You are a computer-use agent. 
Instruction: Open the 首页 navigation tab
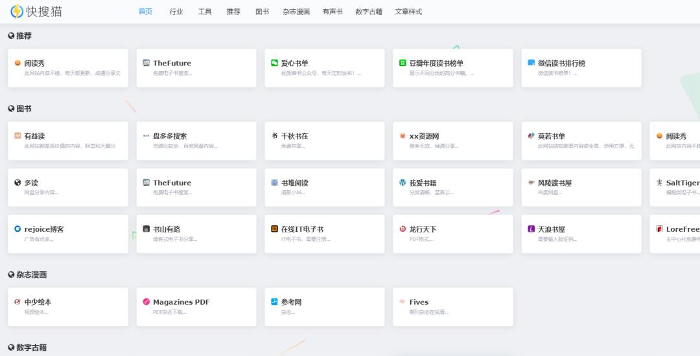[146, 12]
